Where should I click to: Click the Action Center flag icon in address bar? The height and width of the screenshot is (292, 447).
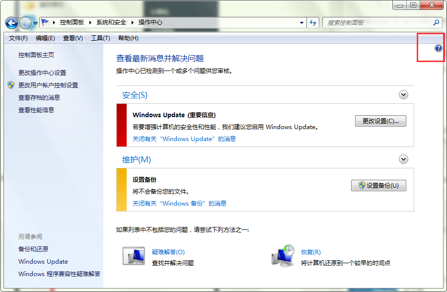pos(45,22)
